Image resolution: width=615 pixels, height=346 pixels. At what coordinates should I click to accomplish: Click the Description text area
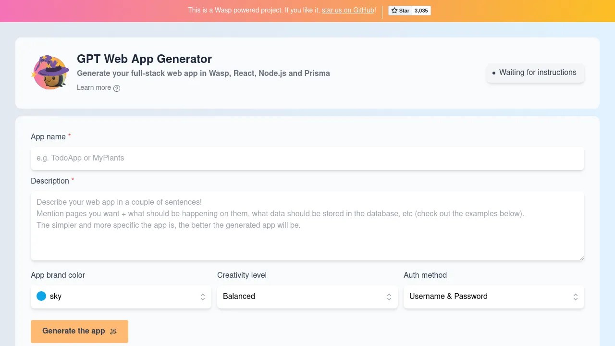click(x=307, y=225)
